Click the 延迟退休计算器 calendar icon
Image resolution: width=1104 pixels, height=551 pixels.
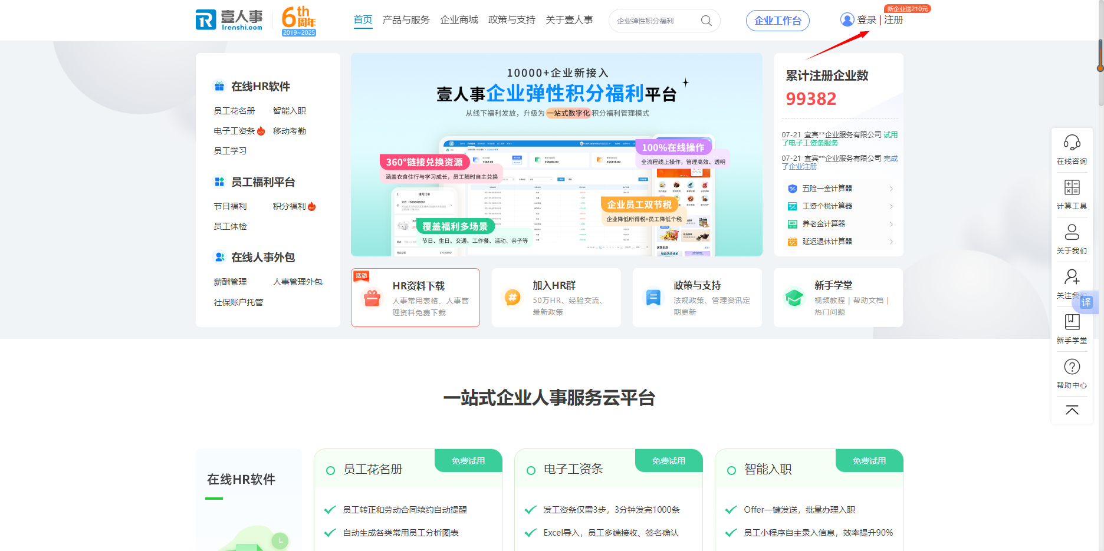click(793, 242)
